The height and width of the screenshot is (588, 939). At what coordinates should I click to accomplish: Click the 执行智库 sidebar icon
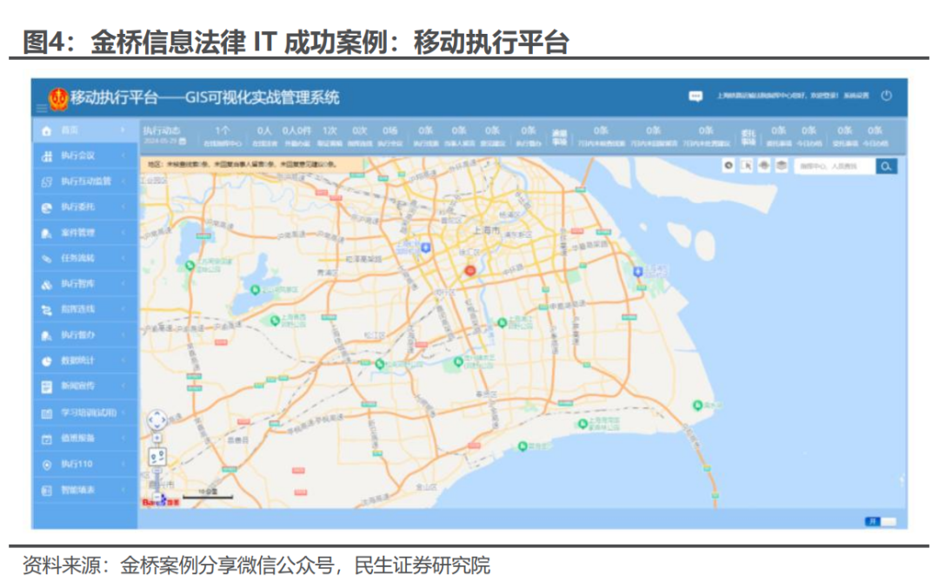[x=47, y=284]
